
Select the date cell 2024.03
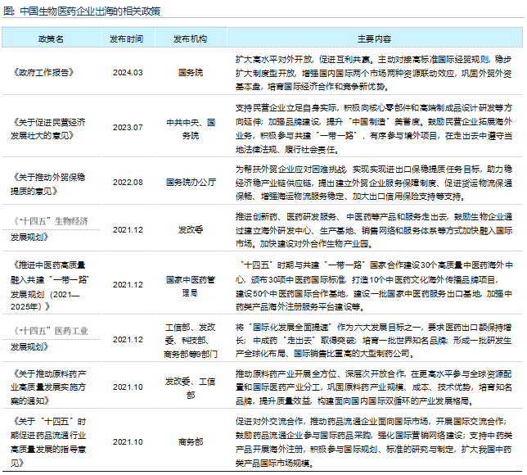click(x=128, y=73)
